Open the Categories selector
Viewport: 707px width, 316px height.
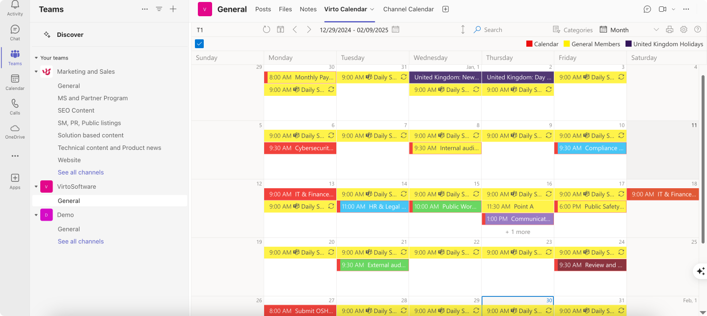(572, 29)
